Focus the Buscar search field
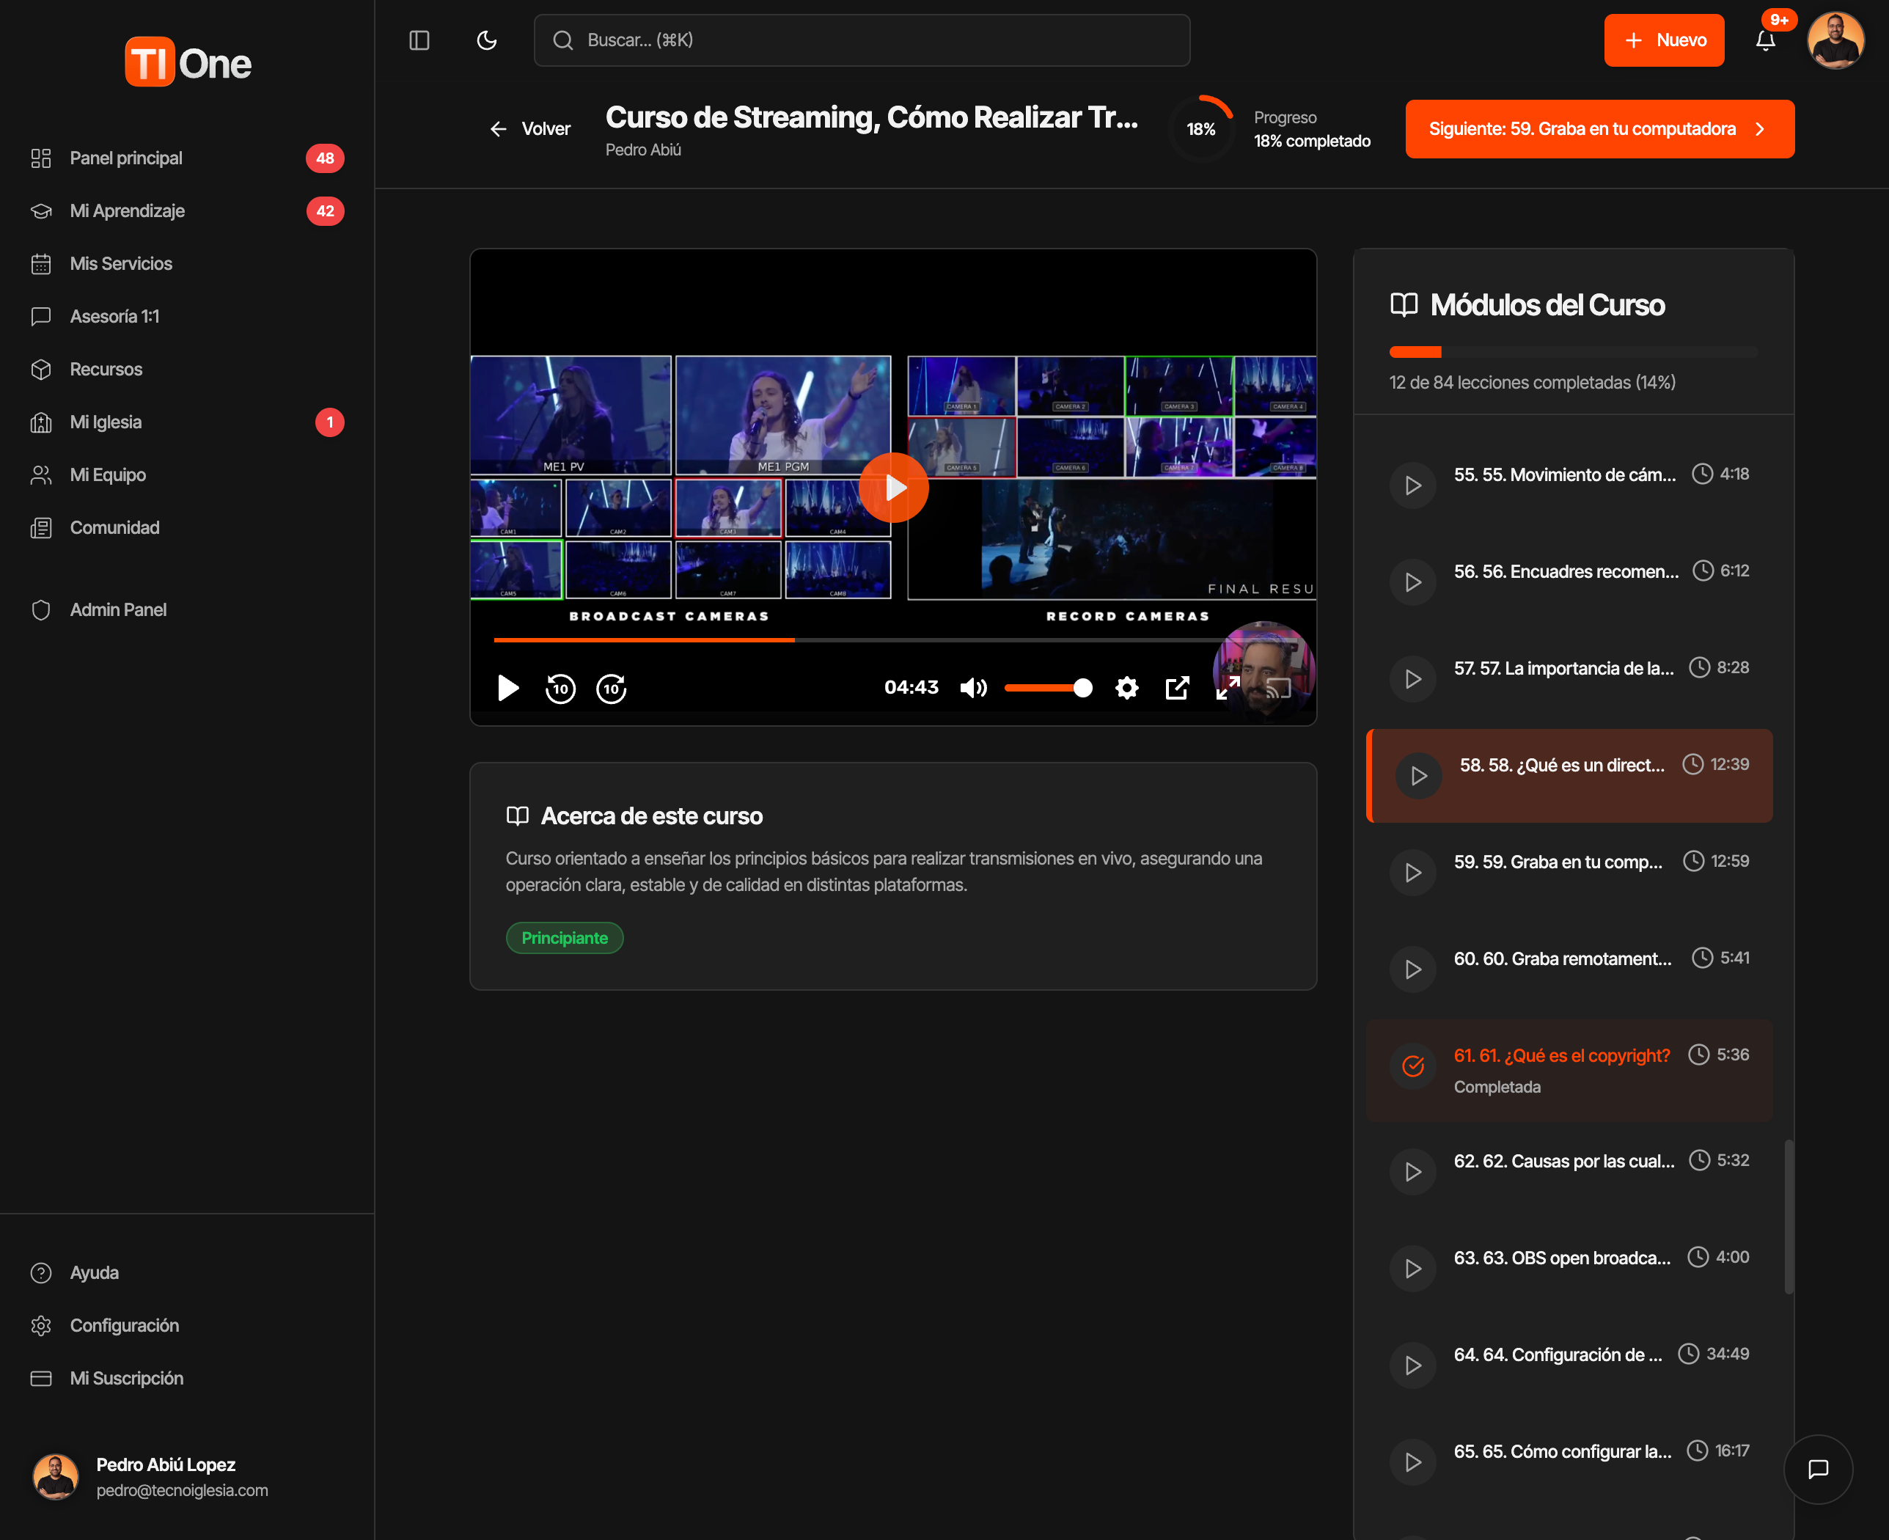 (x=862, y=40)
